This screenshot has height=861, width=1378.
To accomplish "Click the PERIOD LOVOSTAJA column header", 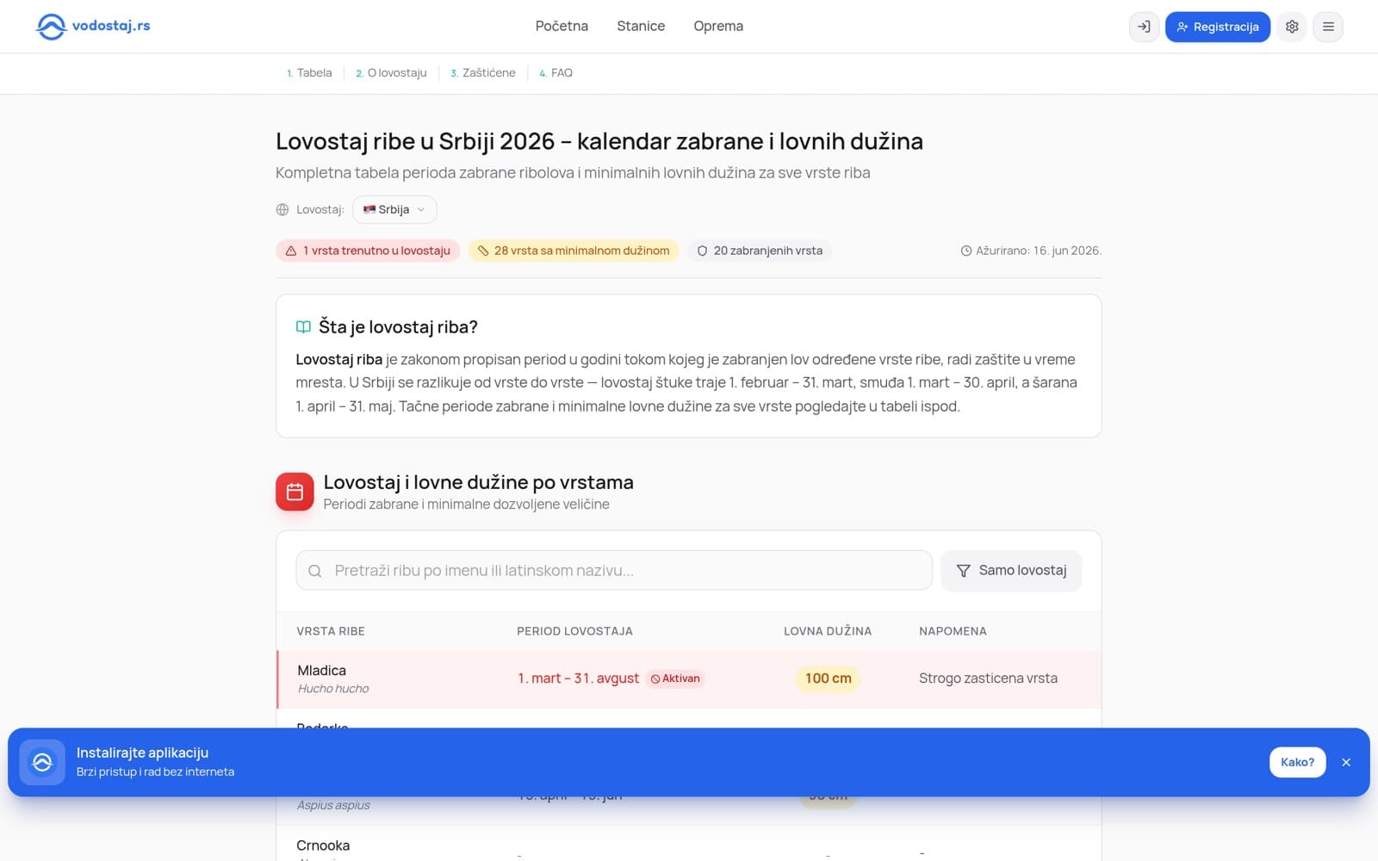I will pos(574,631).
